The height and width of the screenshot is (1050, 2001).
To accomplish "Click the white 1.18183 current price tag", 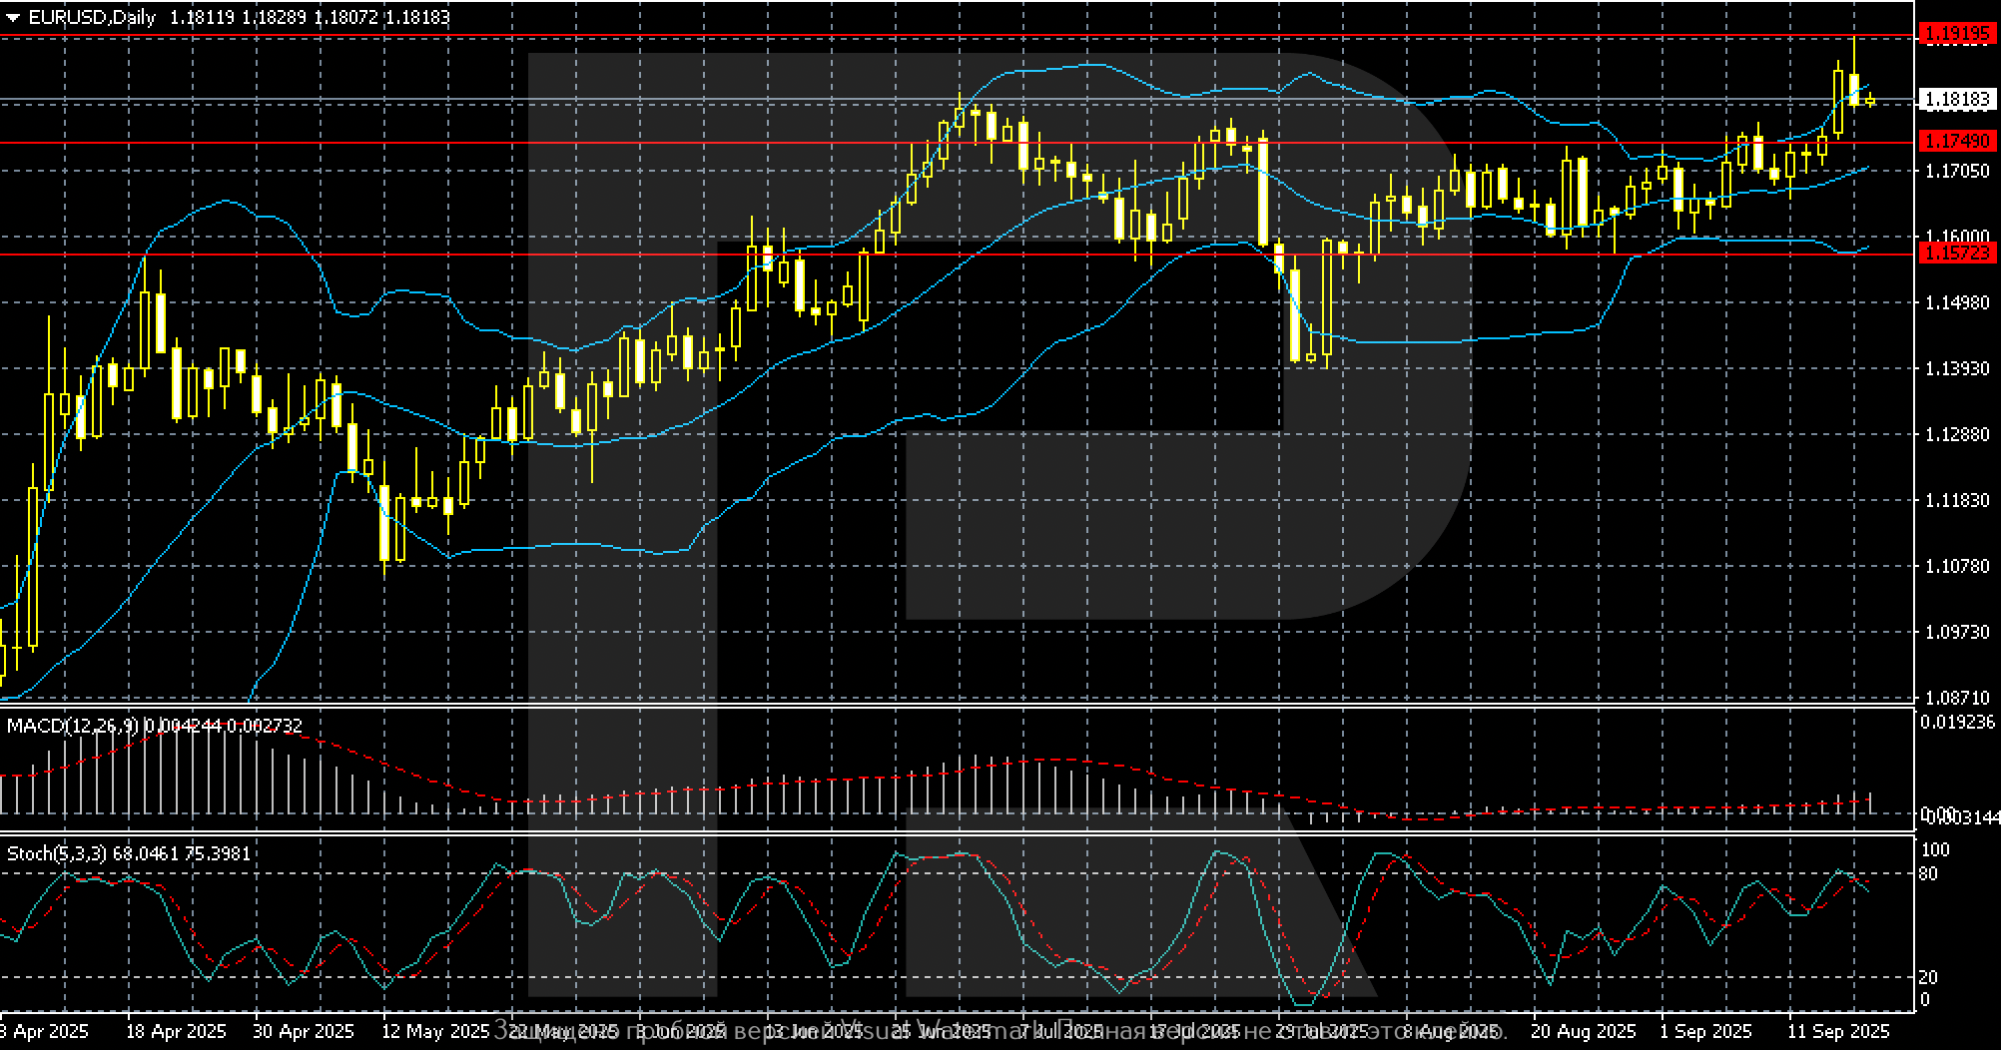I will point(1957,99).
